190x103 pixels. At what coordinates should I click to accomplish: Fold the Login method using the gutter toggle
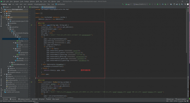(35, 25)
